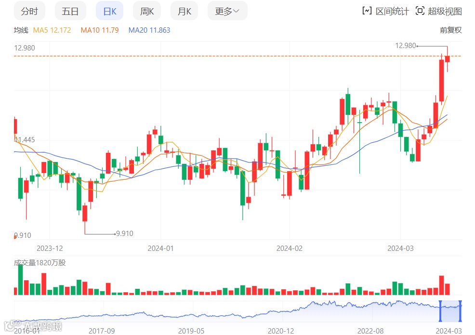Click the 12.980 high price callout
This screenshot has height=335, width=475.
(405, 46)
